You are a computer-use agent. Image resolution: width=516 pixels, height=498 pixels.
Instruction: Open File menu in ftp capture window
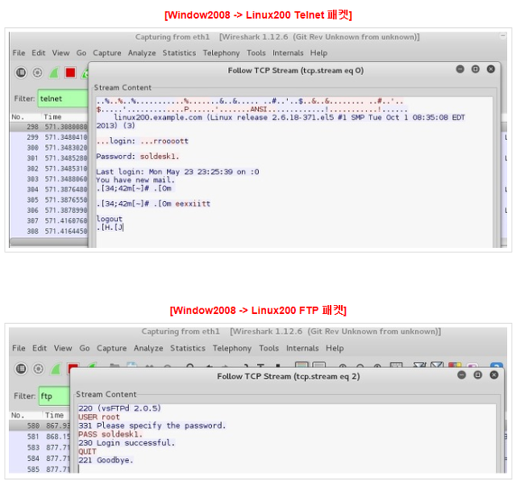click(x=19, y=348)
